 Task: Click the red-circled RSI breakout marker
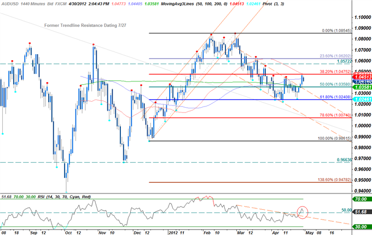coord(302,211)
